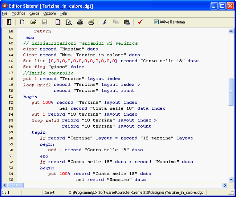This screenshot has height=197, width=236.
Task: Click "18 terzine" string on line 54
Action: (84, 114)
